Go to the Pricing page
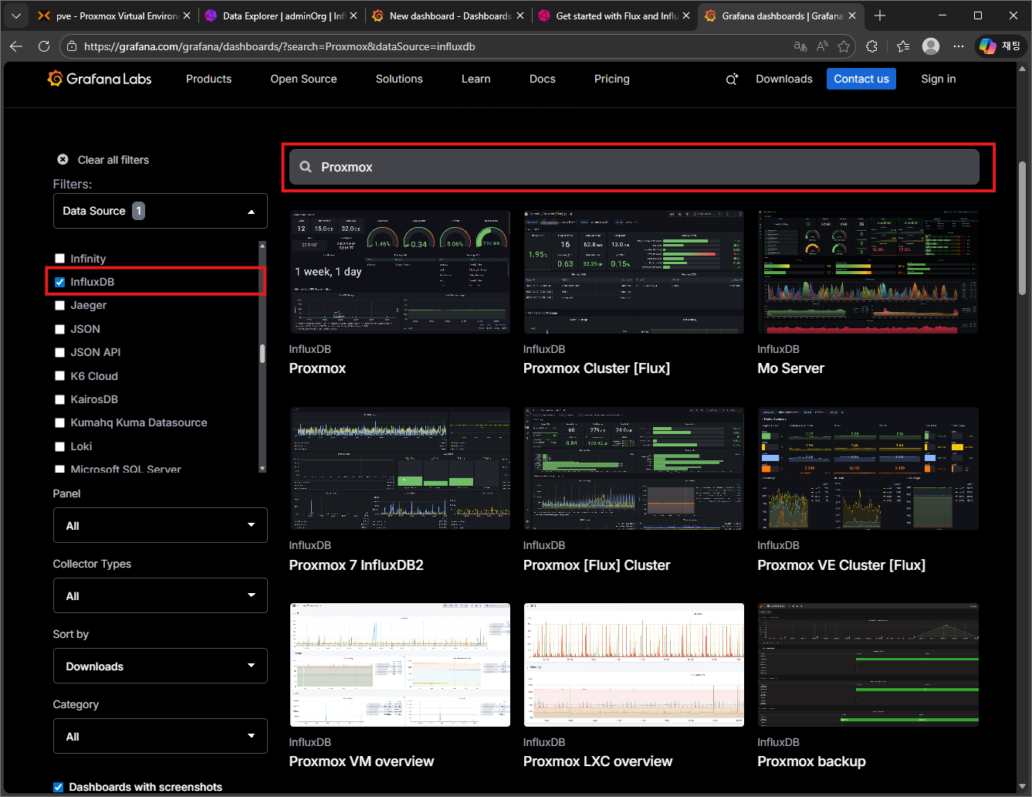The image size is (1032, 797). pyautogui.click(x=612, y=79)
